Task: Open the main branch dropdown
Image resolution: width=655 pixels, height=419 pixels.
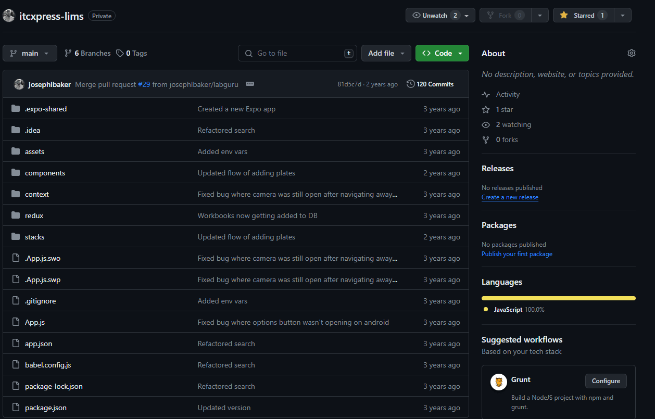Action: (x=30, y=53)
